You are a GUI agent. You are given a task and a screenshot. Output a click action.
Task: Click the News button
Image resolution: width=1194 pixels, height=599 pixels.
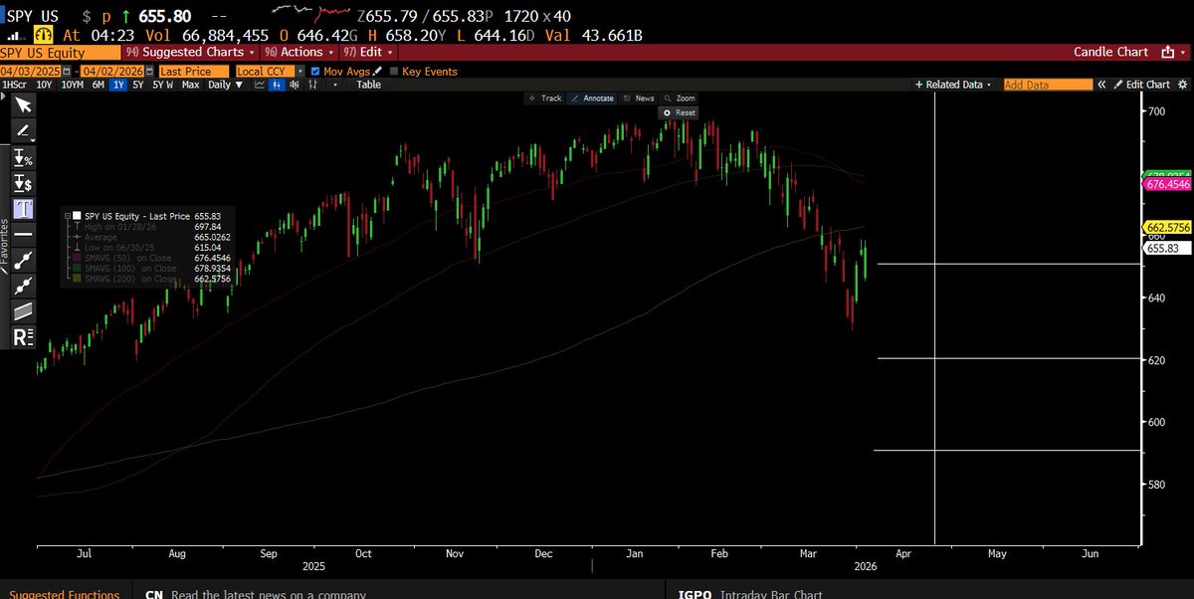pos(638,99)
